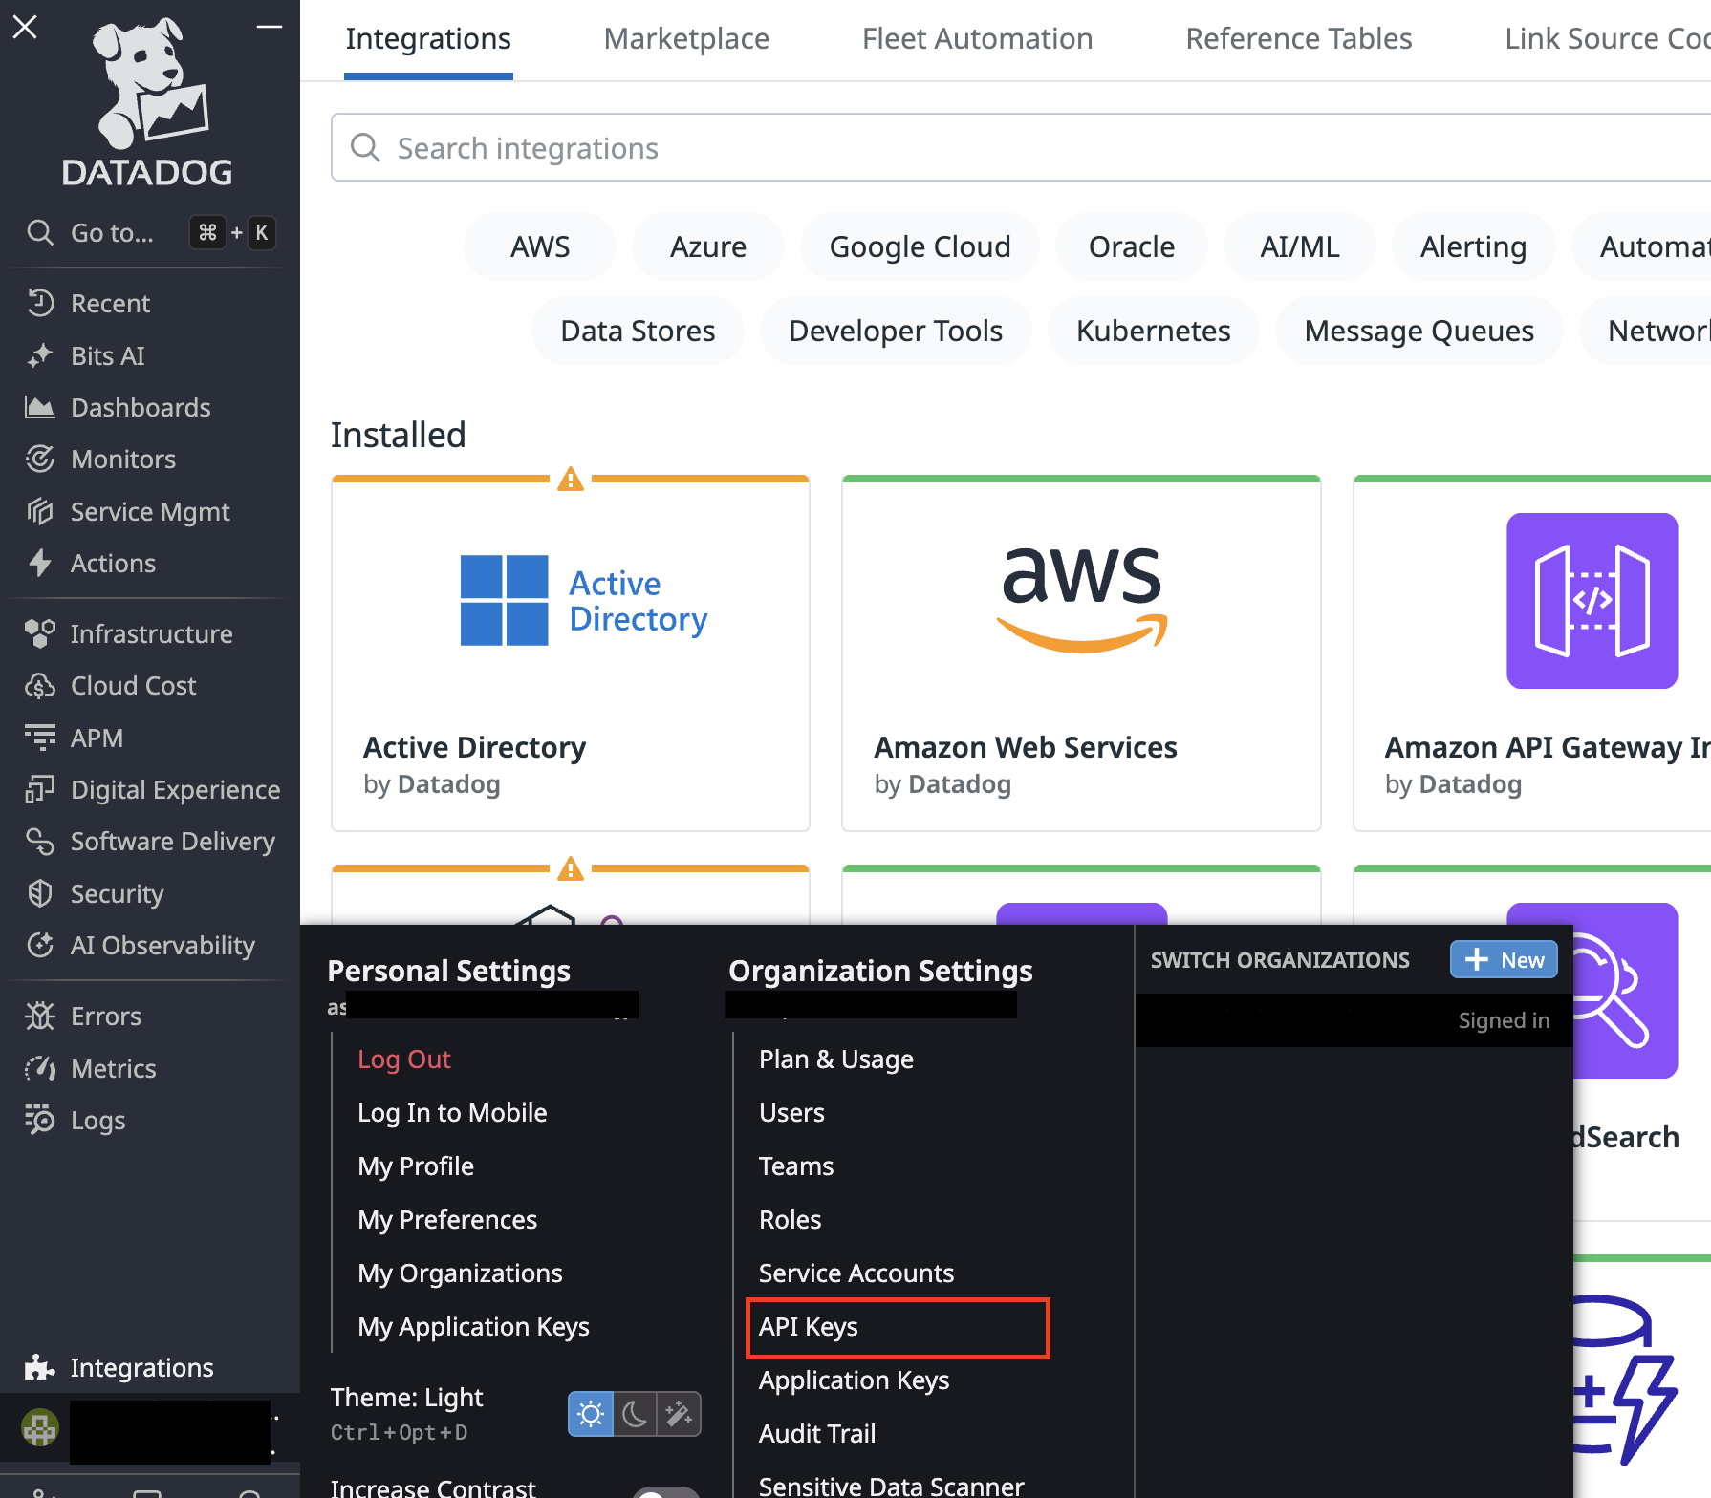This screenshot has width=1711, height=1498.
Task: Open the Security section
Action: (x=117, y=894)
